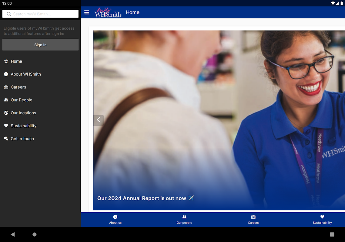Click the Eligible users sign-in notice text
The height and width of the screenshot is (242, 345).
point(39,31)
